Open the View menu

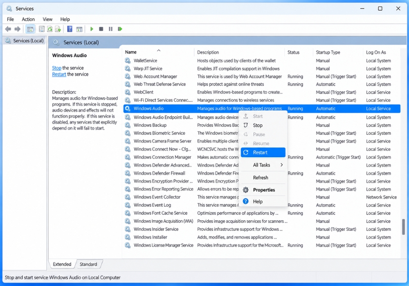pos(47,19)
